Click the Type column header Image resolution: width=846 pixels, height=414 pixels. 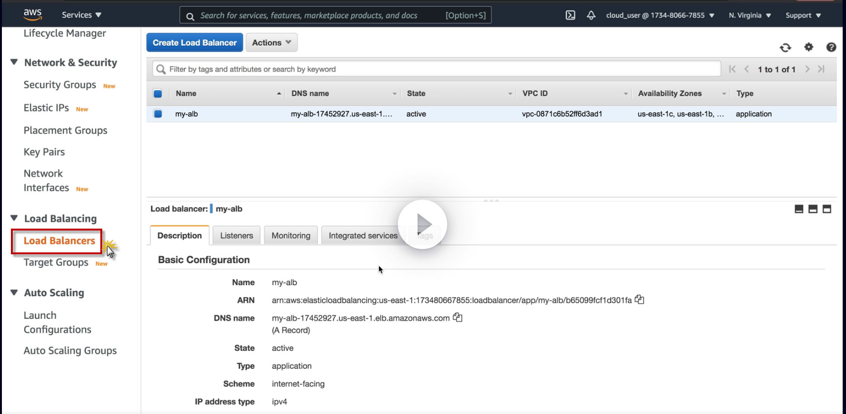coord(745,94)
